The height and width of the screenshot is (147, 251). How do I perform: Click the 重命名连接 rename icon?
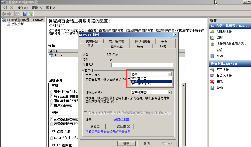pyautogui.click(x=213, y=76)
